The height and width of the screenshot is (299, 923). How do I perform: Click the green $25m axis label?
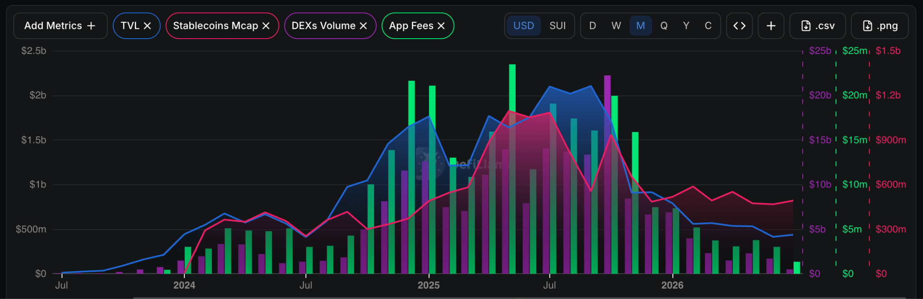coord(854,51)
